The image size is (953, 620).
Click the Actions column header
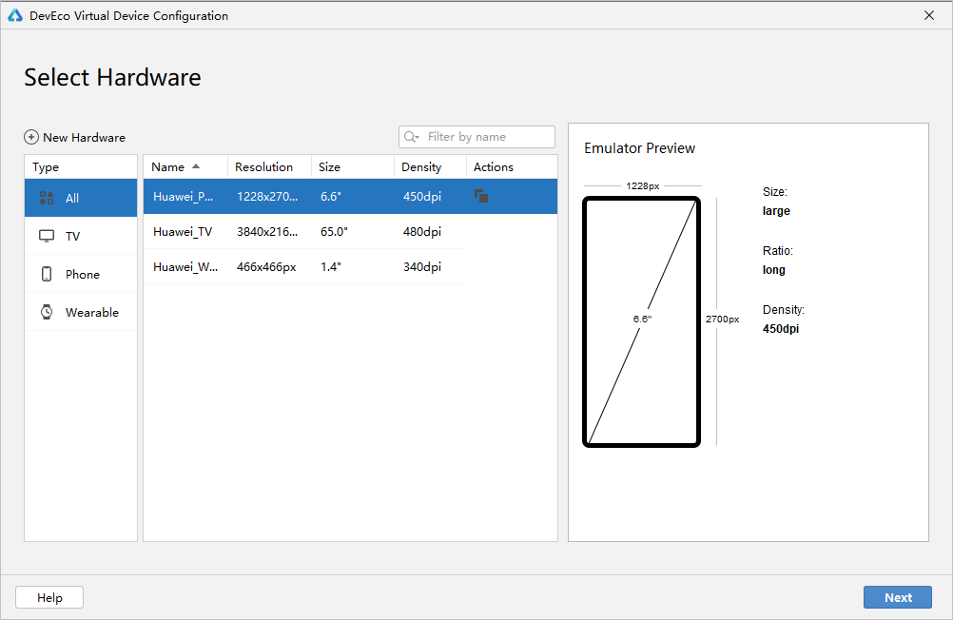(x=512, y=166)
